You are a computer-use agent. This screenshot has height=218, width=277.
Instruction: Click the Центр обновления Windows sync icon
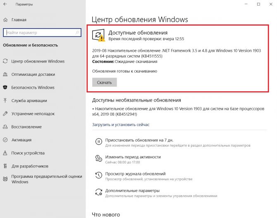(5, 61)
